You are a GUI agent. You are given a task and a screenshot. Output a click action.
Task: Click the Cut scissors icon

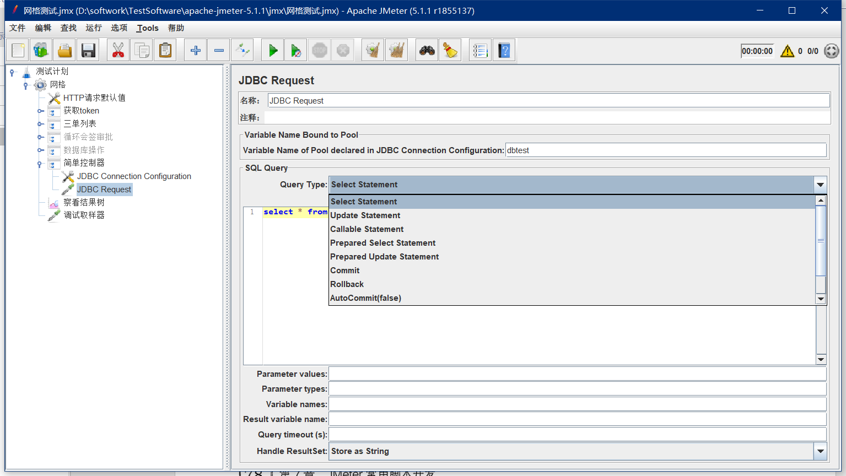pyautogui.click(x=118, y=51)
